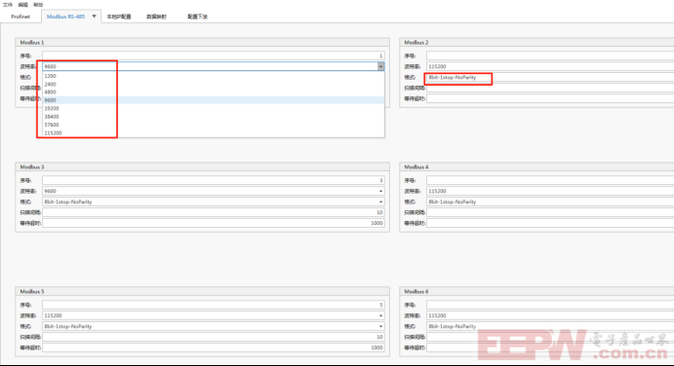Click the Modbus 1 序号 input field

(x=214, y=55)
